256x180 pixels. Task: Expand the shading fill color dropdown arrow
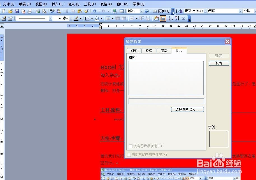click(x=102, y=18)
